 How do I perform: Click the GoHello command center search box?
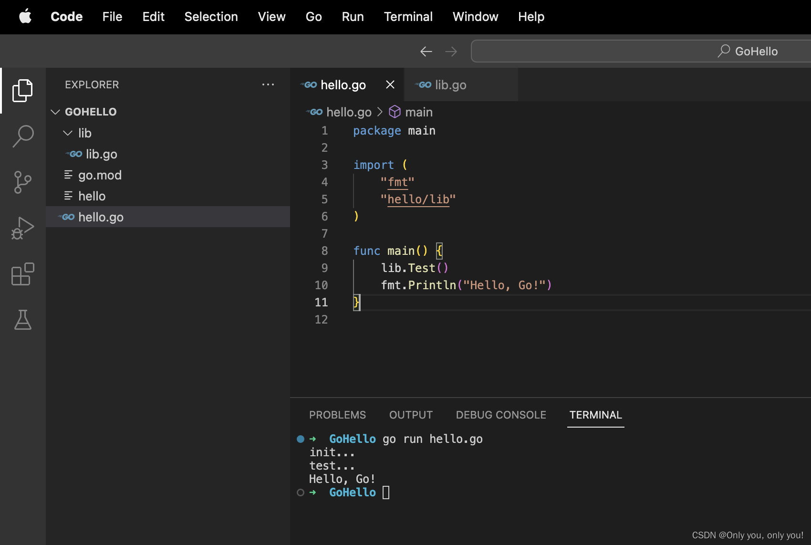pos(641,51)
